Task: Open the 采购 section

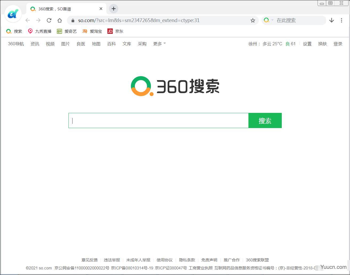Action: (142, 44)
